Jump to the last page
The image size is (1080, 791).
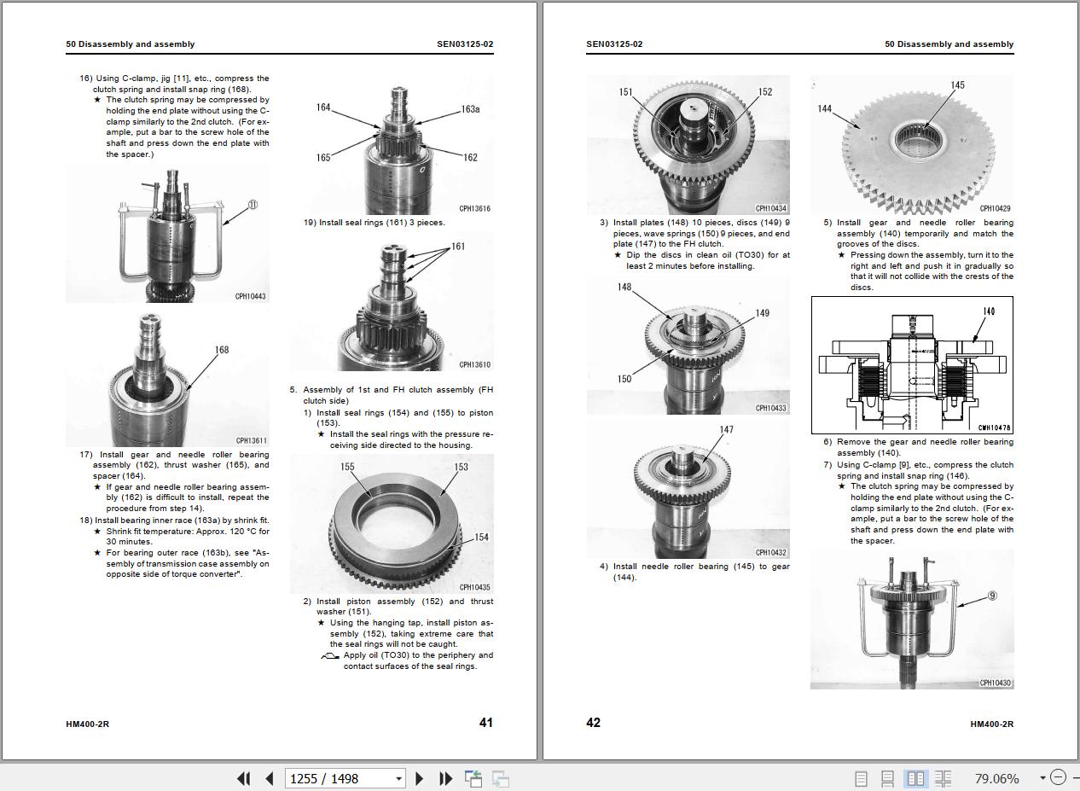pyautogui.click(x=445, y=778)
